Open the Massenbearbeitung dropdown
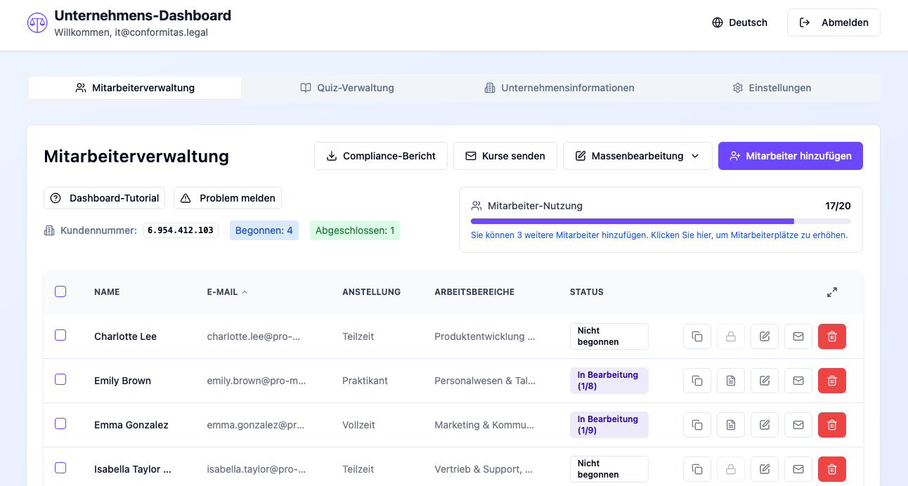Viewport: 908px width, 486px height. 637,156
